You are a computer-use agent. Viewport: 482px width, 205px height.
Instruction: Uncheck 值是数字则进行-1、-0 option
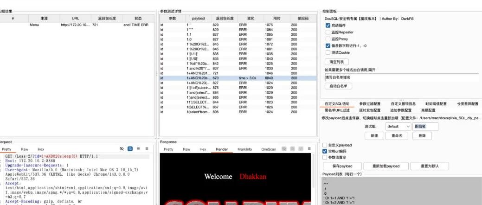pos(328,46)
